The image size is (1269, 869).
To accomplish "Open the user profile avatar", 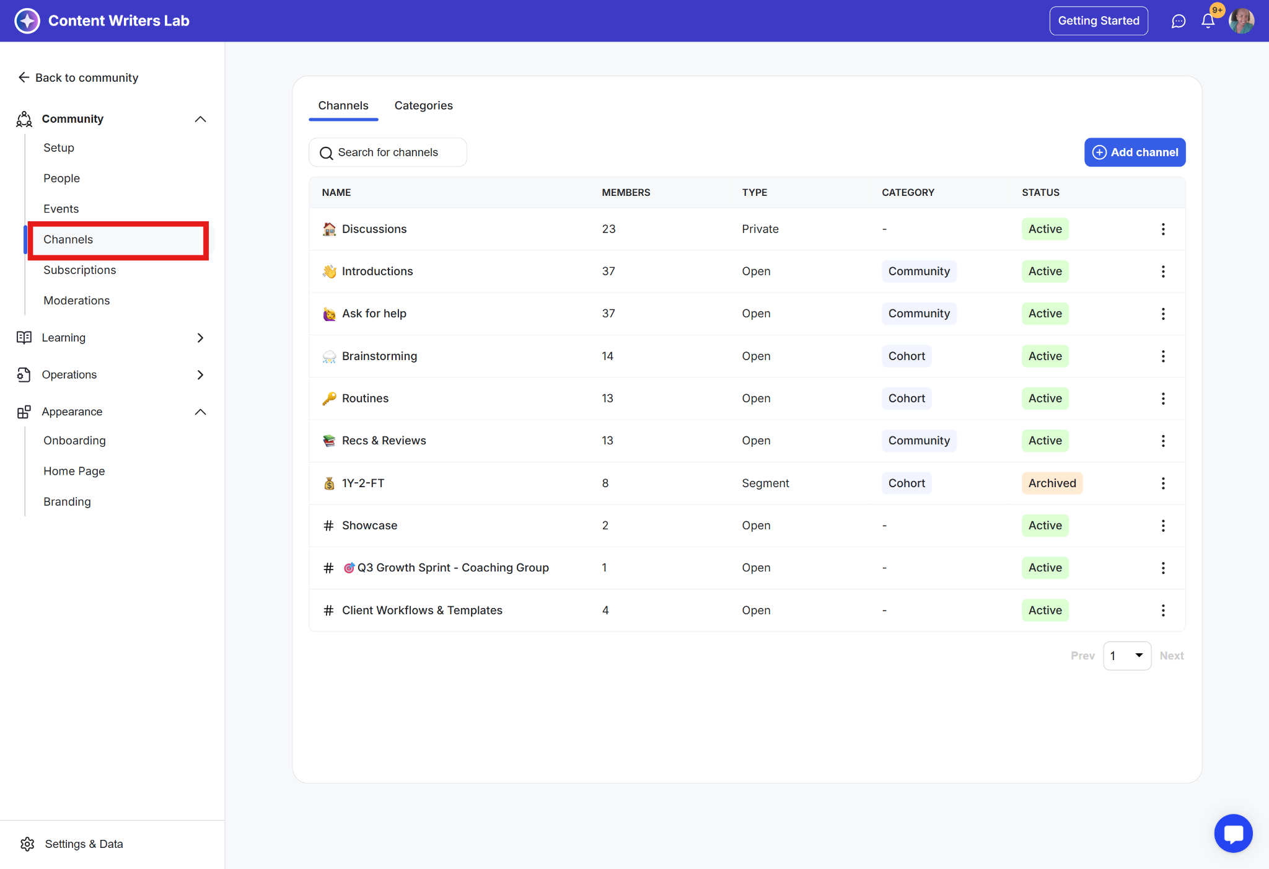I will point(1241,21).
